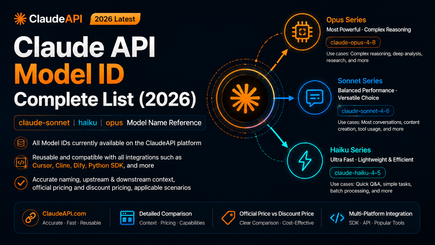The width and height of the screenshot is (435, 245).
Task: Click the Opus Series chip icon
Action: pyautogui.click(x=302, y=32)
